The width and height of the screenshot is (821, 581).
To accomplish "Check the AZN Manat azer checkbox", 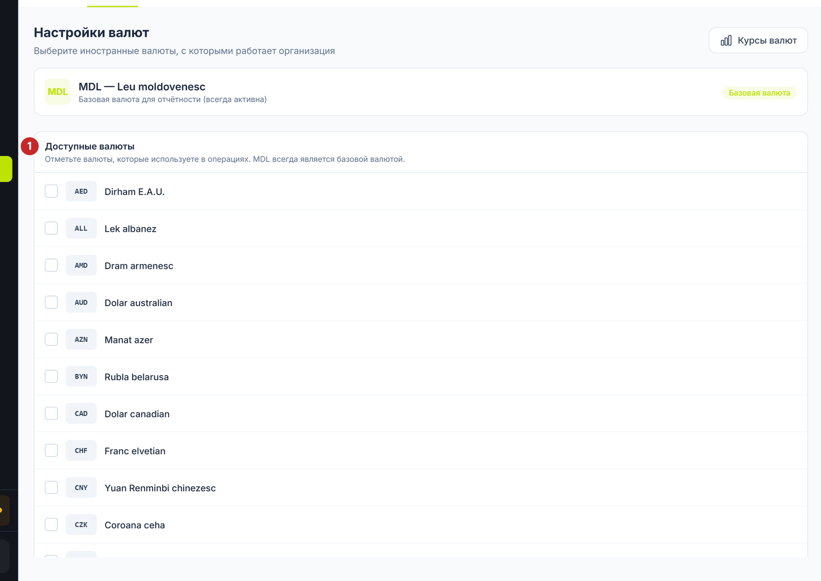I will point(51,340).
